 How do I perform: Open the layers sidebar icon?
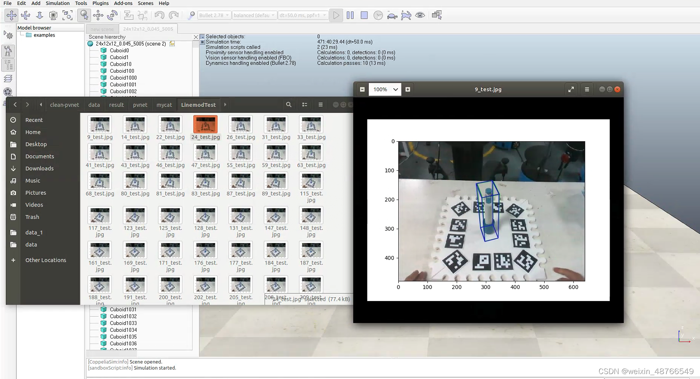click(x=8, y=78)
